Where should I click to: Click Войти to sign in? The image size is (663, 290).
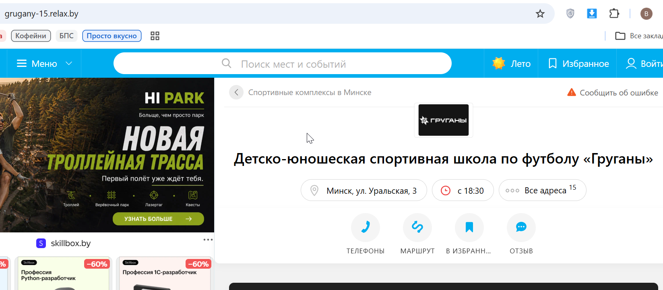click(644, 64)
